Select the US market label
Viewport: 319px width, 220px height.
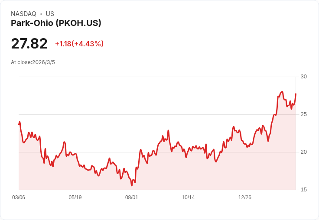[x=50, y=14]
